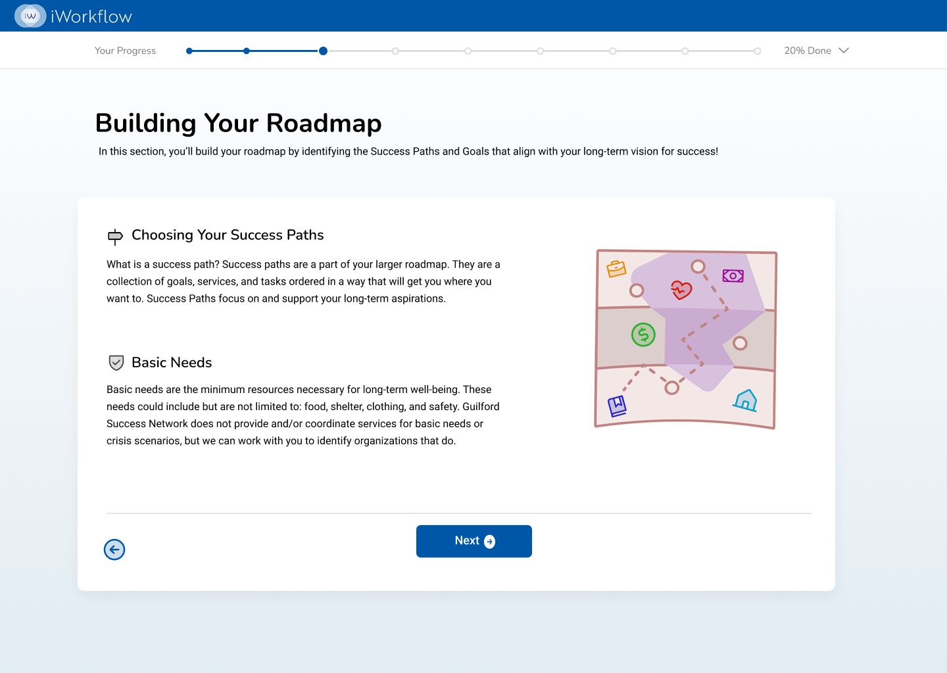947x673 pixels.
Task: Jump to the fourth progress step dot
Action: coord(395,51)
